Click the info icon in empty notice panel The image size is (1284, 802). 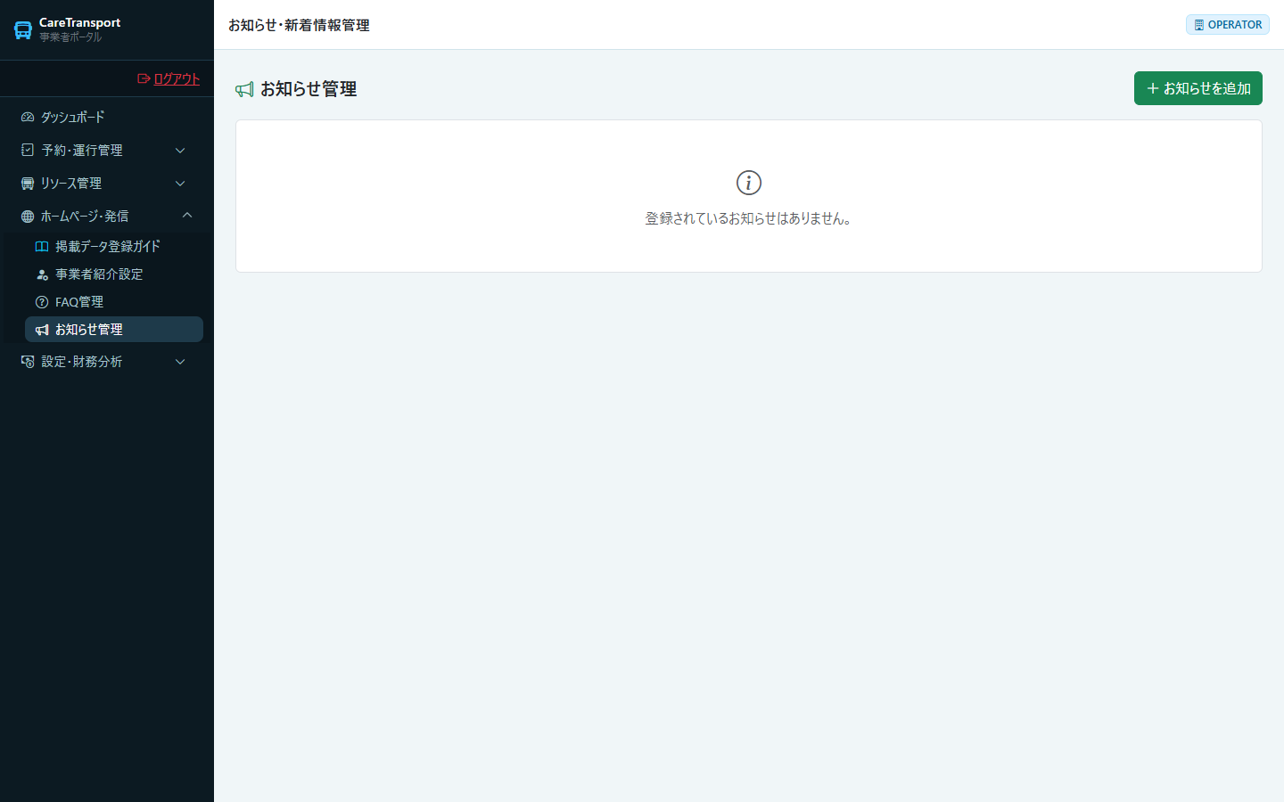click(x=749, y=183)
